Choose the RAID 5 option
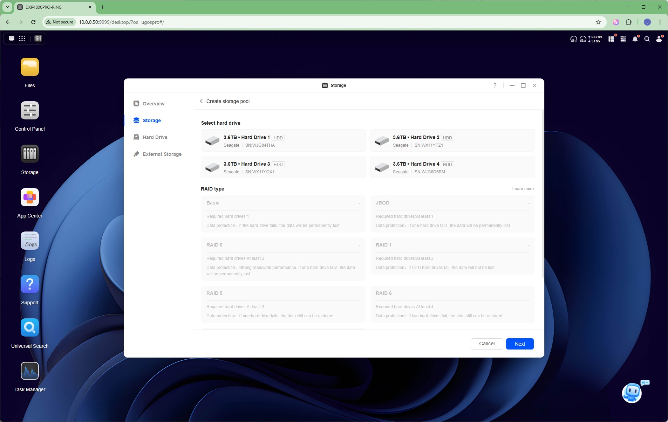The height and width of the screenshot is (422, 668). [x=283, y=304]
